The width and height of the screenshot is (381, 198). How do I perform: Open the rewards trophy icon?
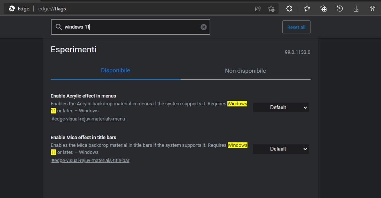pos(372,9)
